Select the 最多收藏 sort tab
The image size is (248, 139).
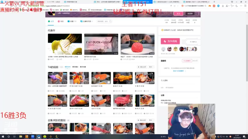coord(83,67)
